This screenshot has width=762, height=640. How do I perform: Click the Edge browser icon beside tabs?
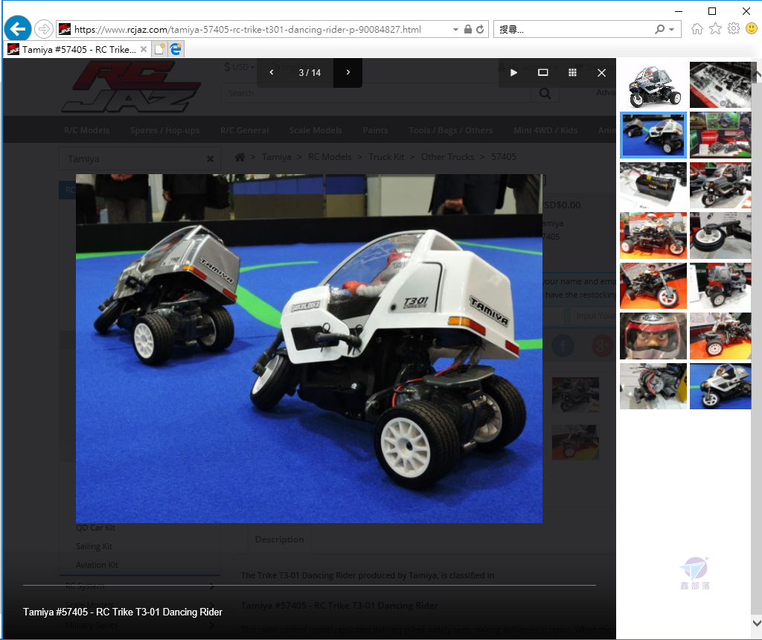click(176, 49)
